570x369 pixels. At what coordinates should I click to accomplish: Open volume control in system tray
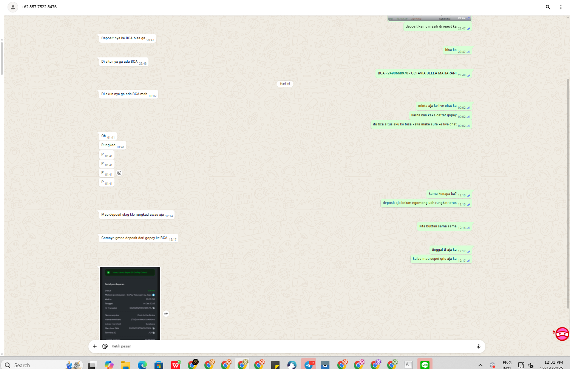(531, 365)
